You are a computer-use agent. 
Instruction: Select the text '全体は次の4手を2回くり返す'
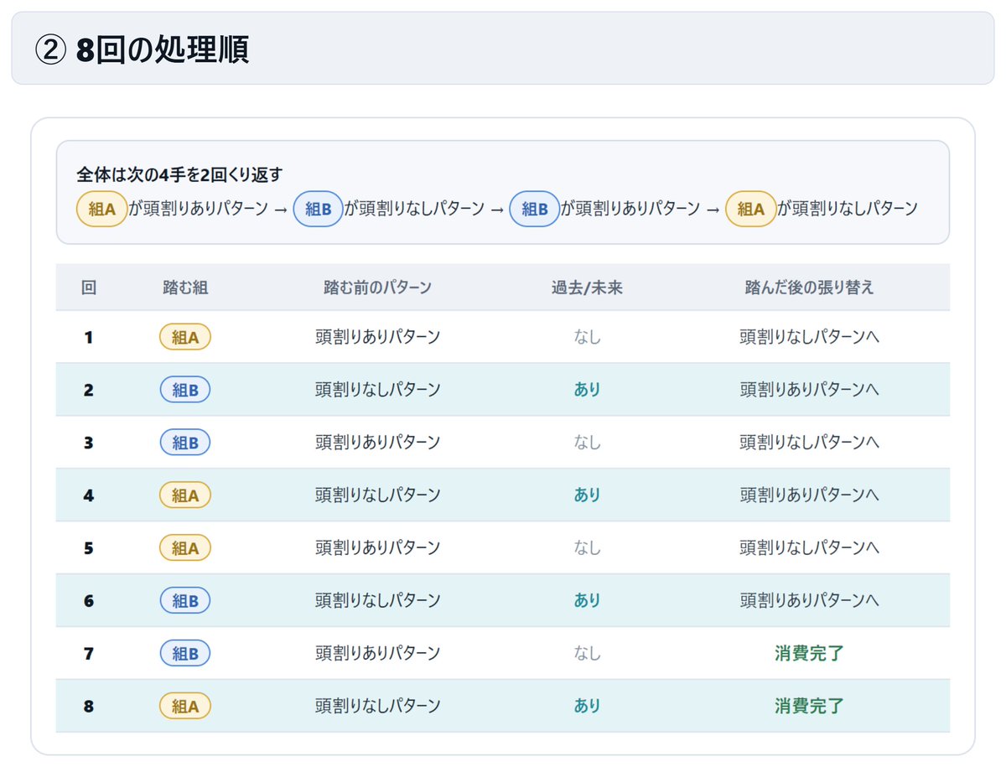(180, 175)
